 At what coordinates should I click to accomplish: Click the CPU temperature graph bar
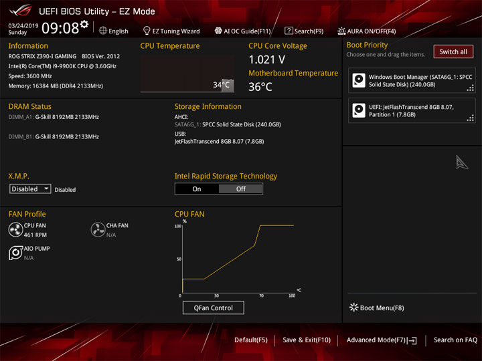228,86
